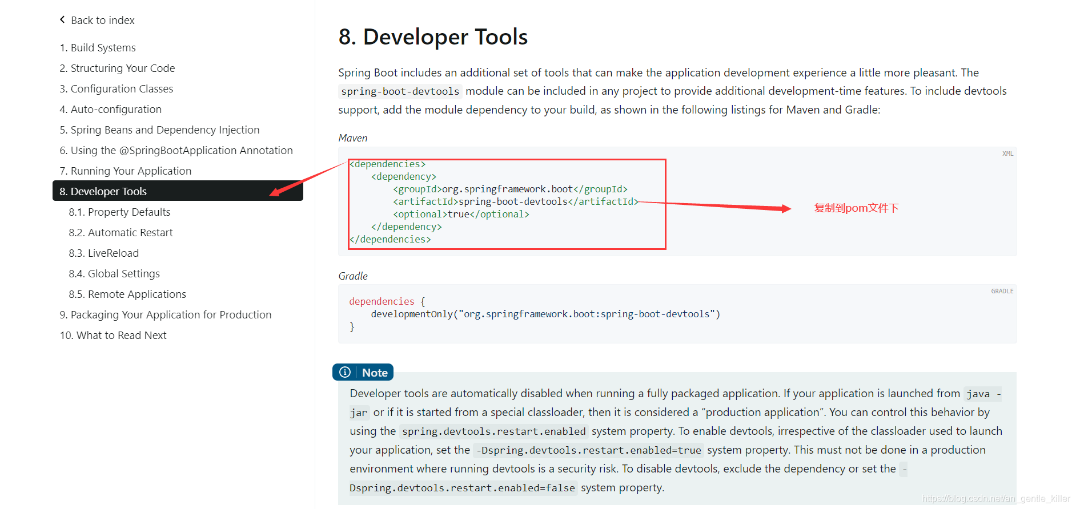Click the Gradle dependencies keyword

coord(382,301)
